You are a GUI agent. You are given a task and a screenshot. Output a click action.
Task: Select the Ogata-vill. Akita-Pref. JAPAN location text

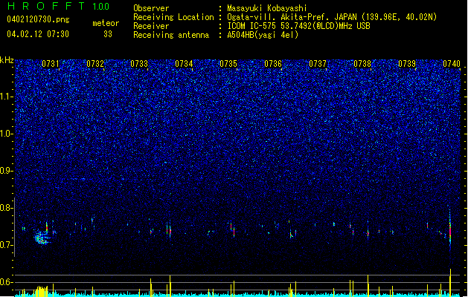point(332,17)
